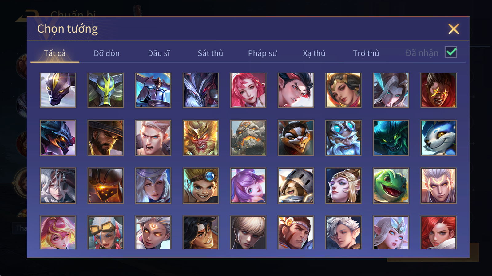Close the Chọn tướng dialog
492x276 pixels.
point(454,29)
